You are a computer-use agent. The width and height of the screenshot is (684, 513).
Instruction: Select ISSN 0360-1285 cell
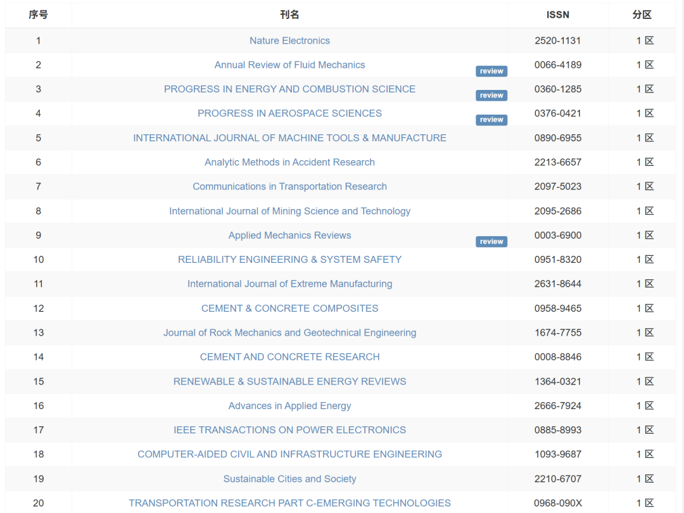tap(558, 89)
